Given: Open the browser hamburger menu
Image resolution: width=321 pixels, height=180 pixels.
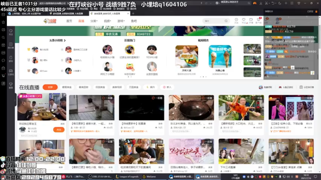Looking at the screenshot, I should pyautogui.click(x=292, y=3).
